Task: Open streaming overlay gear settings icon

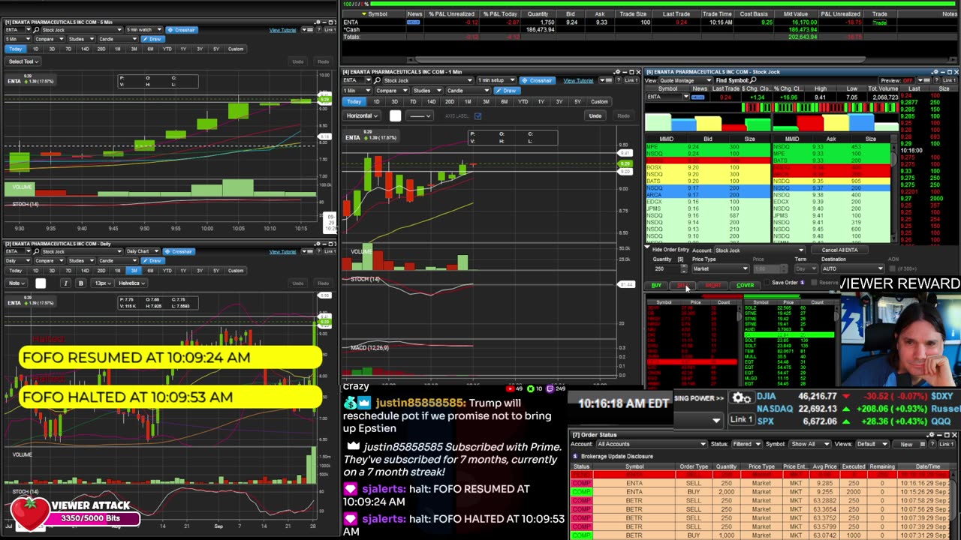Action: [740, 398]
